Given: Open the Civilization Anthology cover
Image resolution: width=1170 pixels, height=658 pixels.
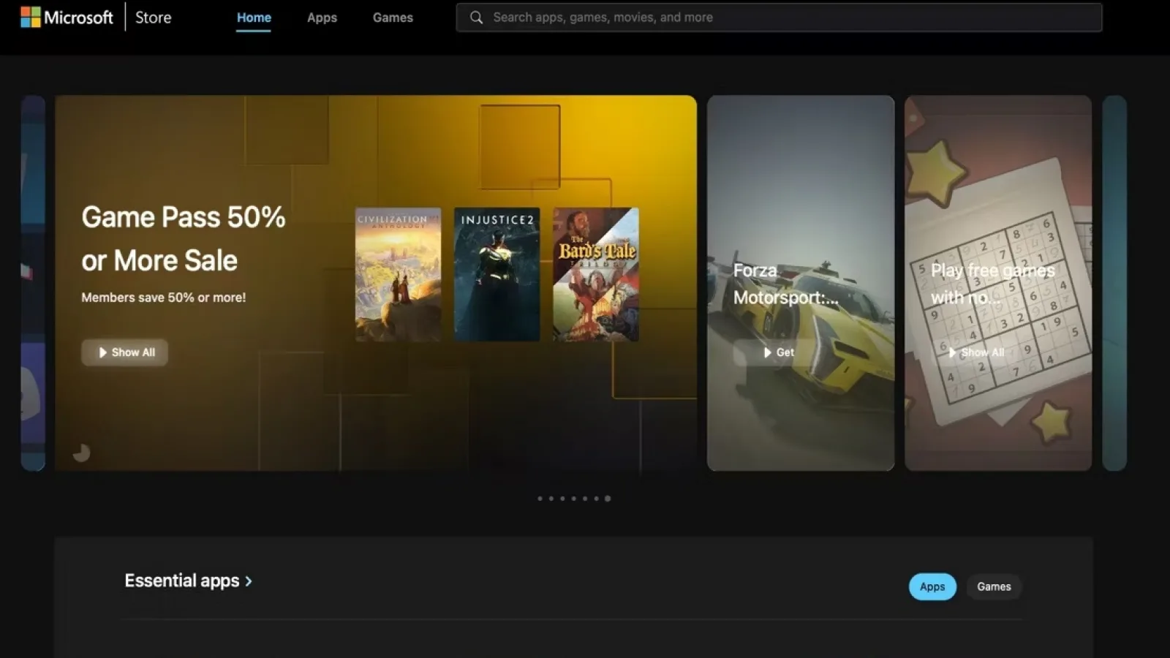Looking at the screenshot, I should click(x=398, y=274).
